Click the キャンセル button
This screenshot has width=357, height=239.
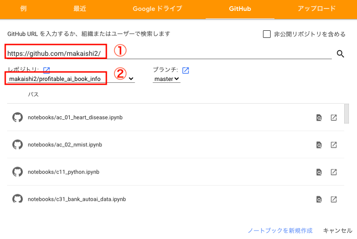(338, 230)
